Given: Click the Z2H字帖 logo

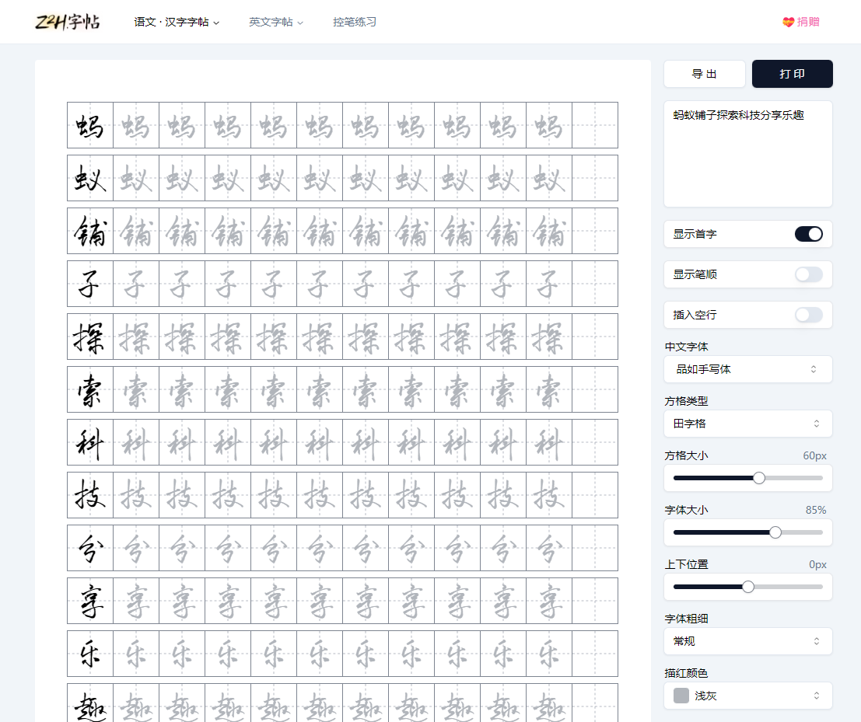Looking at the screenshot, I should (68, 22).
